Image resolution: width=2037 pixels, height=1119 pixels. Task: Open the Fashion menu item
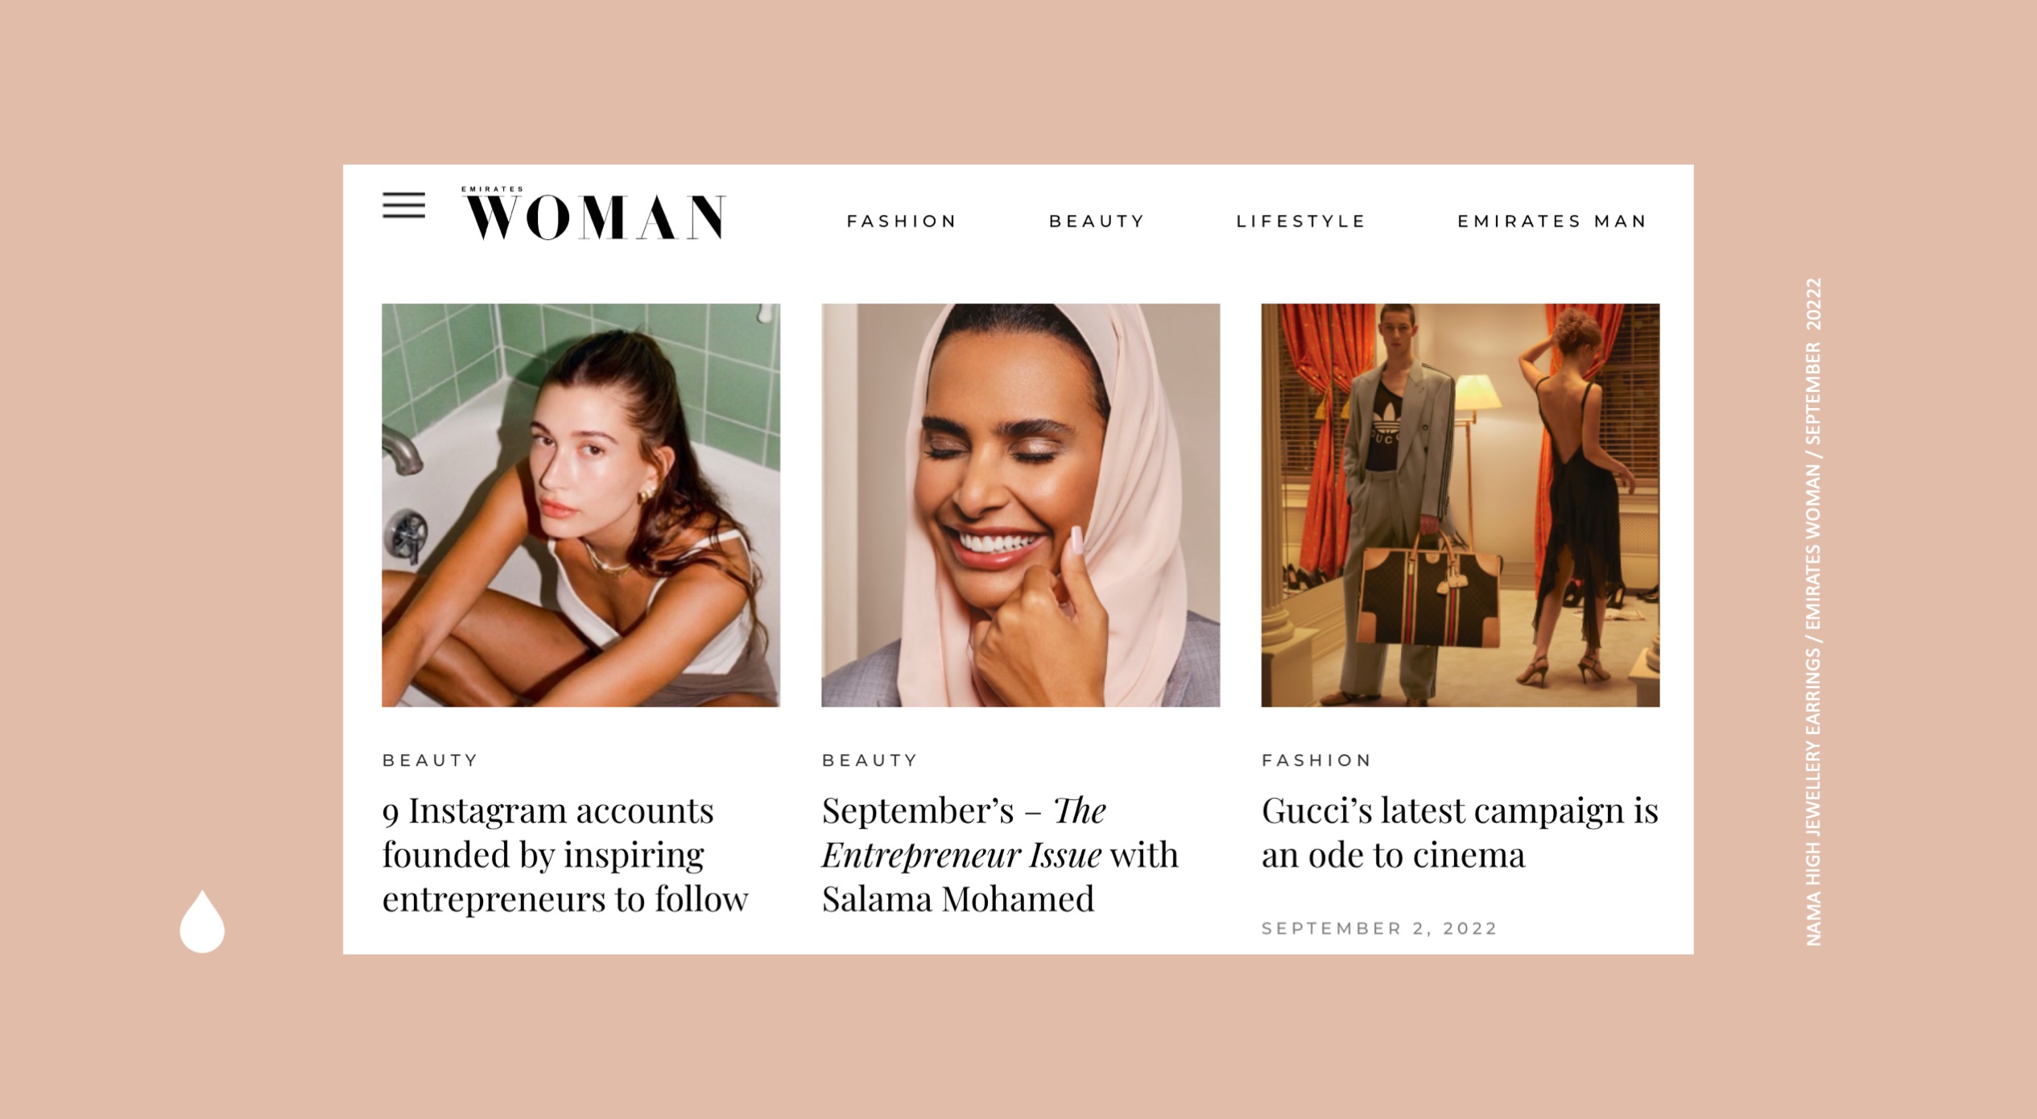901,221
